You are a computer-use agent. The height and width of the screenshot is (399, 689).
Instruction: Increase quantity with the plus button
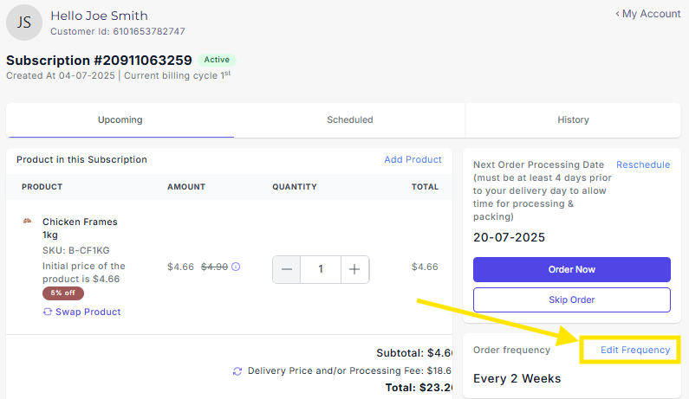tap(354, 269)
